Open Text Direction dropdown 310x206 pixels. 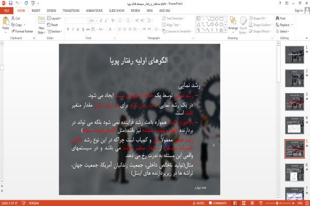tap(173, 19)
